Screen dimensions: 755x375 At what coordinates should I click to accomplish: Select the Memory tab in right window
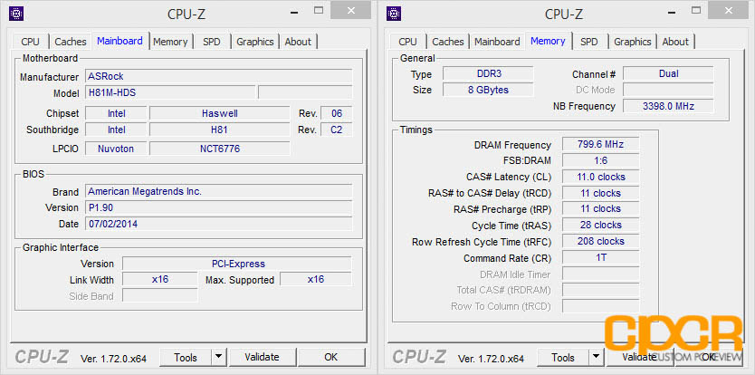(x=548, y=41)
